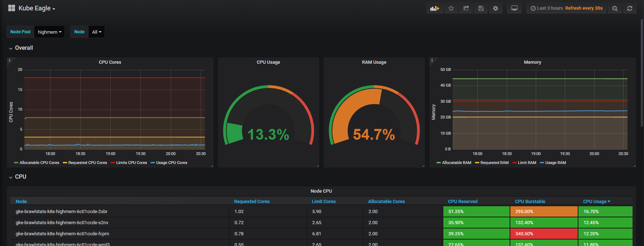This screenshot has height=246, width=644.
Task: Click the 1.02 Requested Cores cell
Action: (268, 212)
